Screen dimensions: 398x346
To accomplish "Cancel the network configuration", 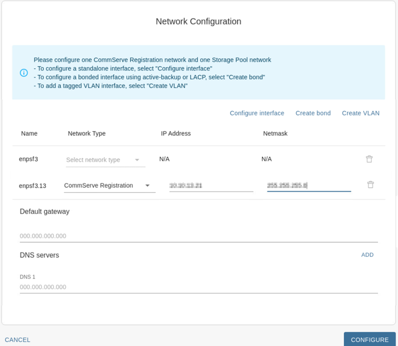I will point(17,339).
